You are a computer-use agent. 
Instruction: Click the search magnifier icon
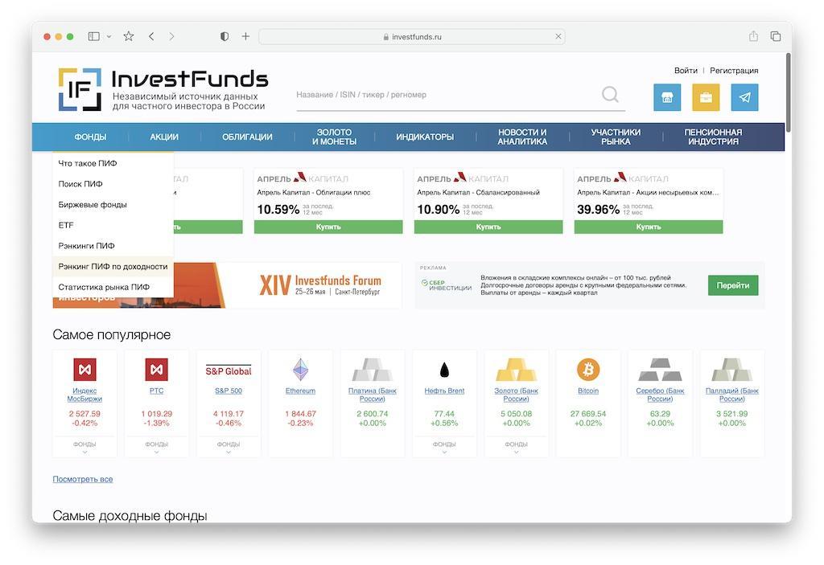pos(610,95)
